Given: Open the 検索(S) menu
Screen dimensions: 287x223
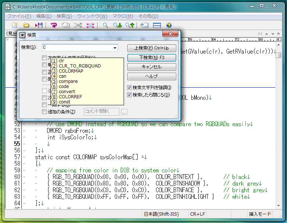Looking at the screenshot, I should click(x=64, y=16).
